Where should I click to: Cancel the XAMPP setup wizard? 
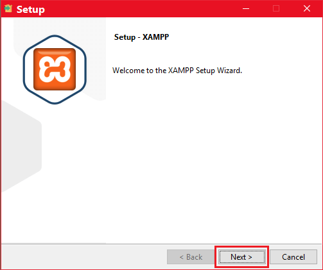(x=293, y=257)
